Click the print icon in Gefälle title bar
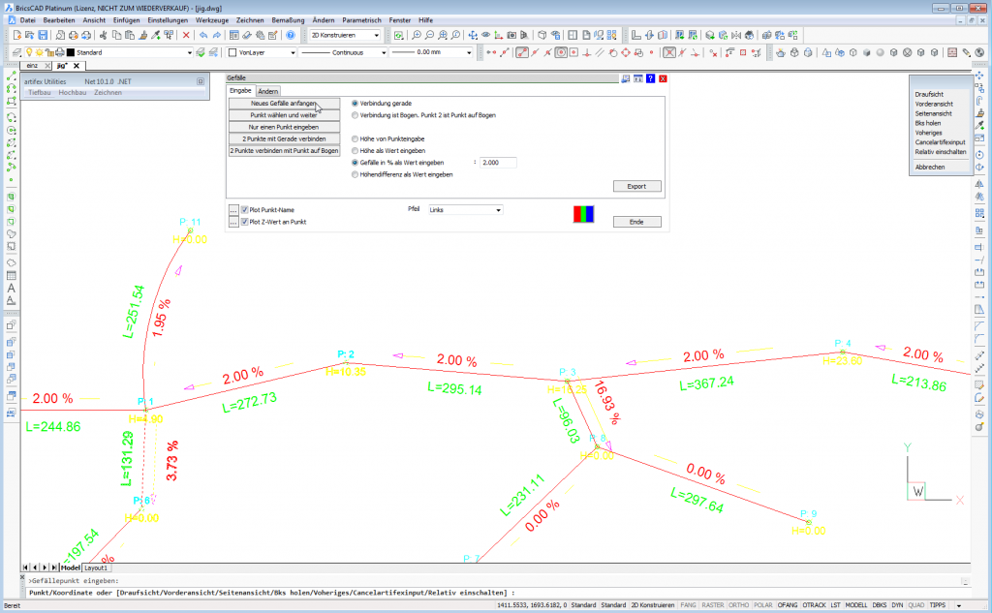Screen dimensions: 992x613 pyautogui.click(x=624, y=78)
